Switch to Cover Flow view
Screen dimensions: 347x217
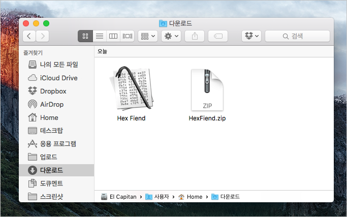tap(127, 36)
